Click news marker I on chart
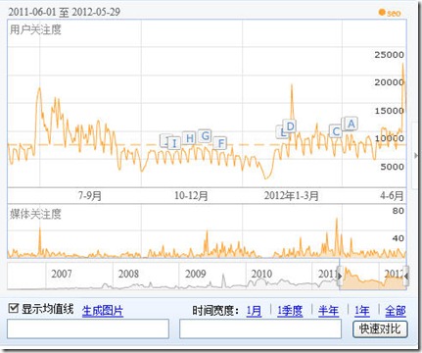 (x=174, y=143)
